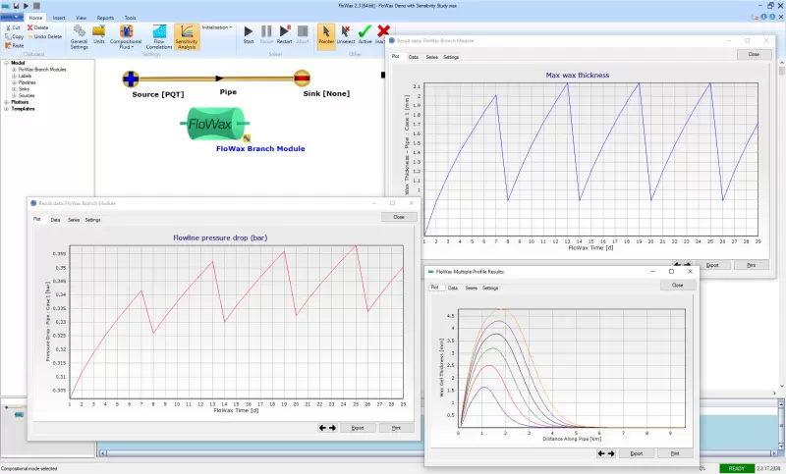The height and width of the screenshot is (474, 786).
Task: Open Series tab in pressure drop window
Action: point(74,220)
